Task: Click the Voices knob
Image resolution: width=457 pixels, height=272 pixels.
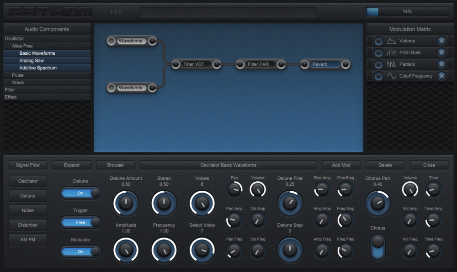Action: pyautogui.click(x=202, y=203)
